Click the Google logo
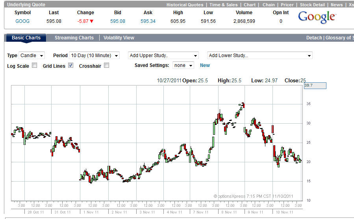The image size is (354, 219). pos(317,17)
